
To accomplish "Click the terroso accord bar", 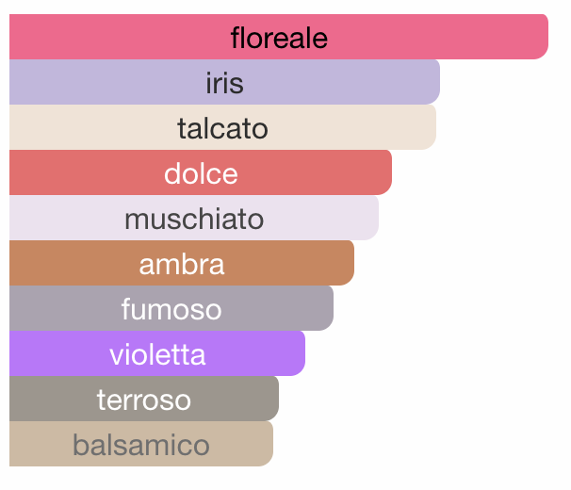I will point(144,399).
